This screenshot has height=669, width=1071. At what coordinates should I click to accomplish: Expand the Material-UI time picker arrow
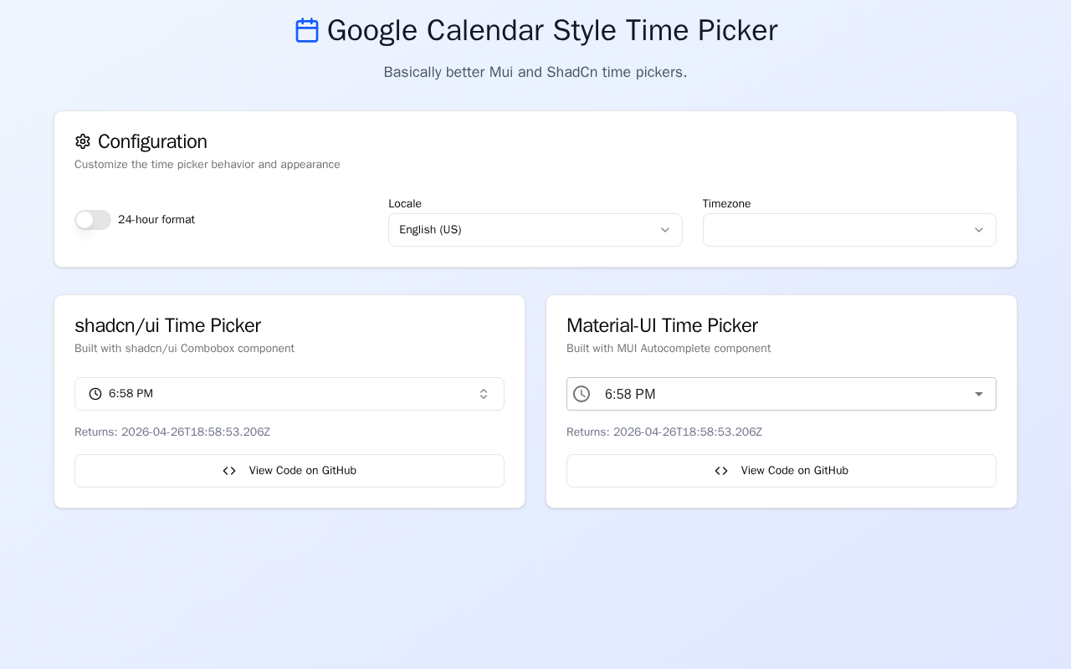[979, 394]
